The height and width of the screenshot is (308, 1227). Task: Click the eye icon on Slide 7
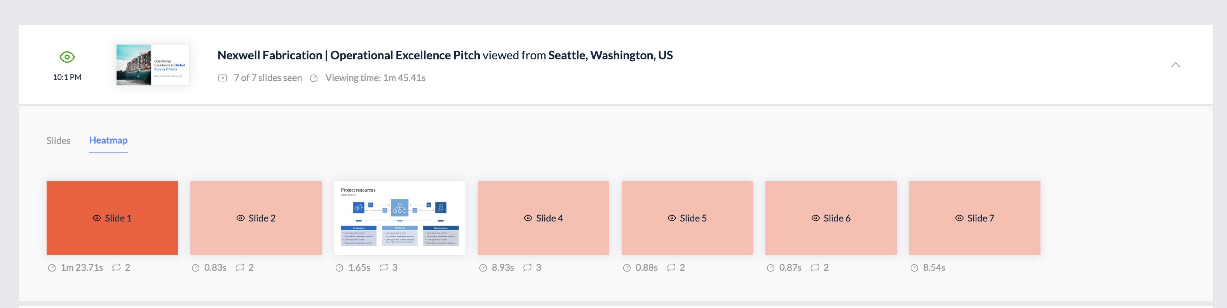pos(959,218)
